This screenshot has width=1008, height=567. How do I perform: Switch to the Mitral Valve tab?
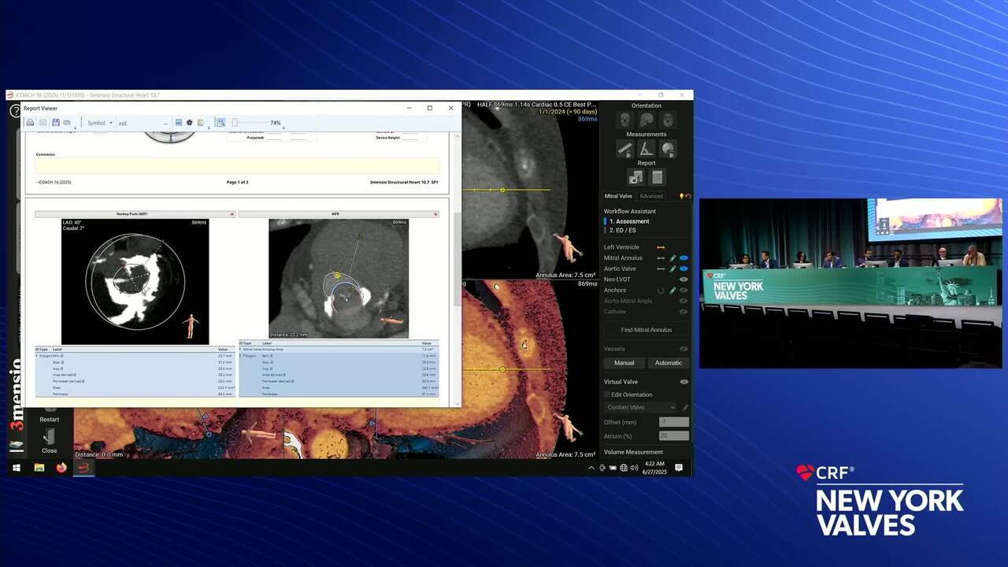coord(618,196)
